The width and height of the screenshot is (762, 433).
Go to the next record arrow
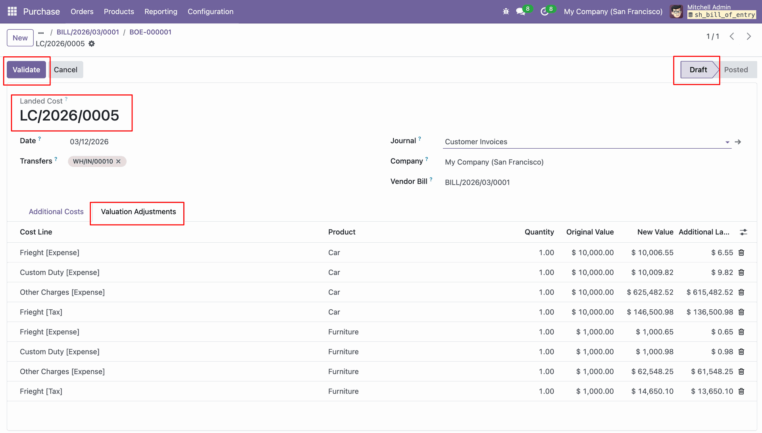(x=749, y=36)
